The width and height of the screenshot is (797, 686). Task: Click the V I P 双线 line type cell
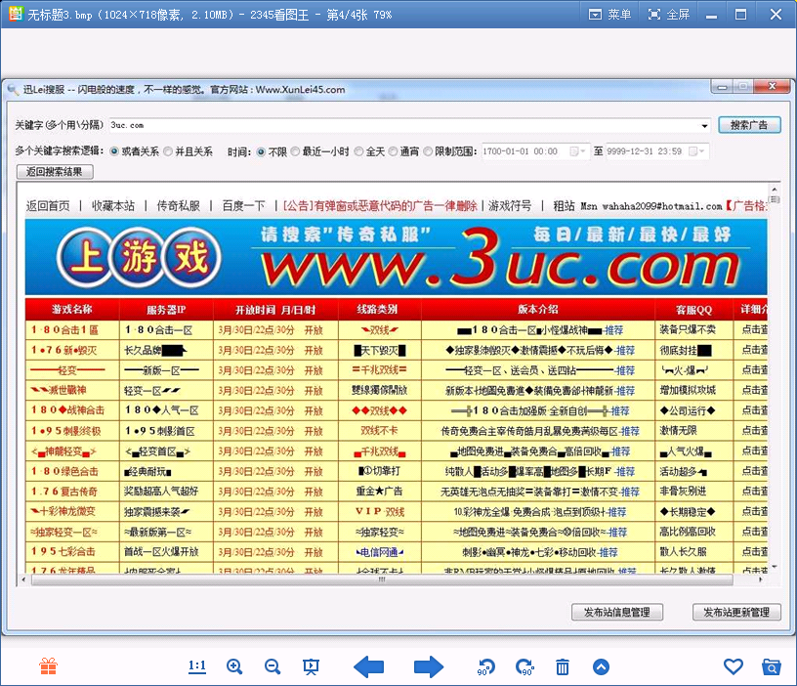(380, 512)
